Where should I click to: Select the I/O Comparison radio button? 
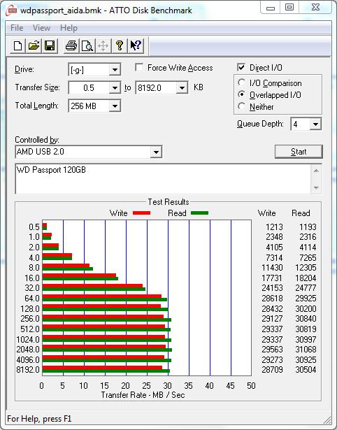point(242,83)
